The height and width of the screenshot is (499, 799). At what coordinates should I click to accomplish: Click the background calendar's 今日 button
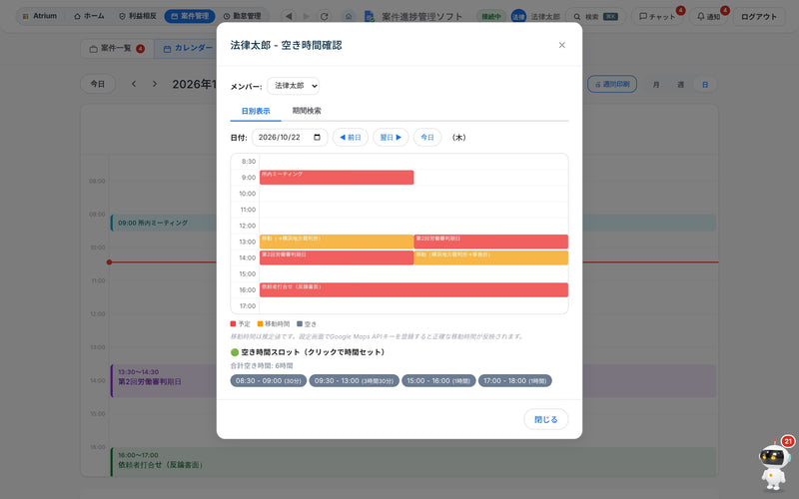pos(97,84)
